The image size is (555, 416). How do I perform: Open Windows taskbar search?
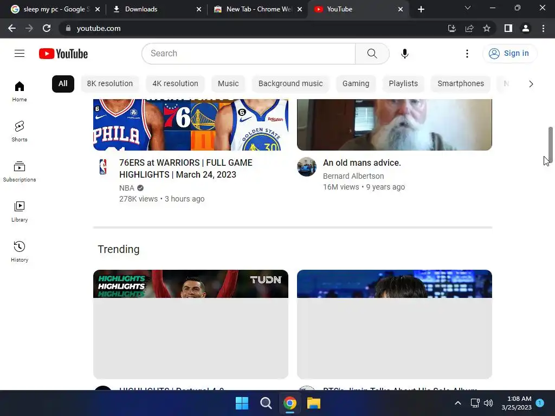pos(266,403)
